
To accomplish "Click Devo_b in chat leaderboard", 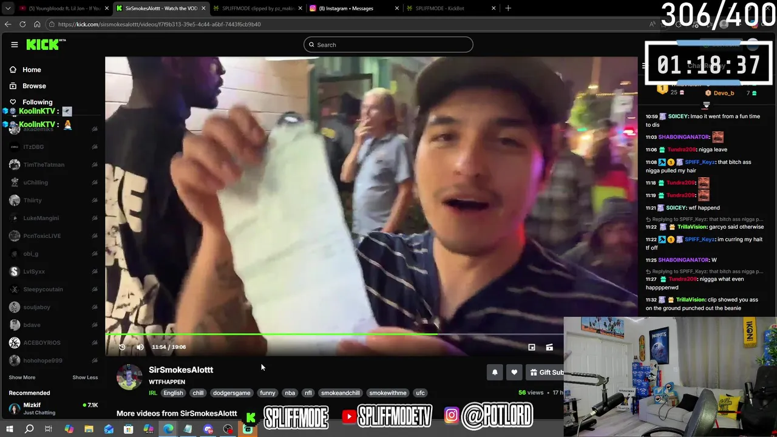I will pos(724,93).
